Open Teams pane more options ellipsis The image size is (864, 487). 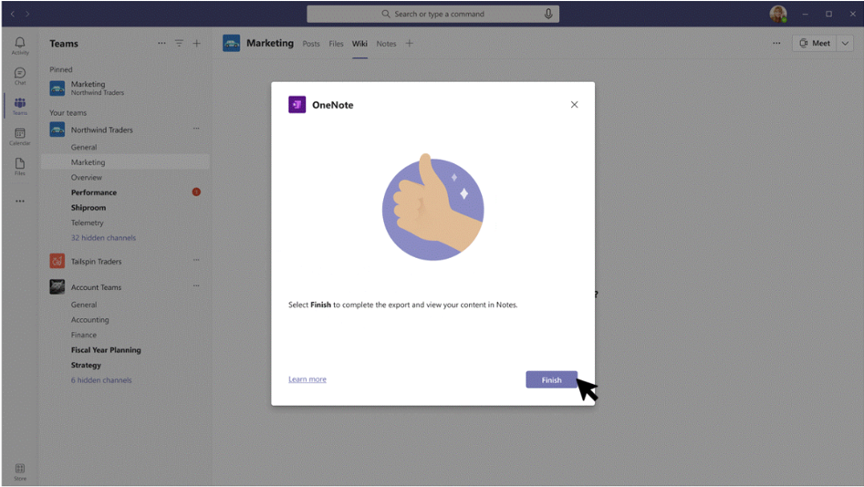point(161,43)
